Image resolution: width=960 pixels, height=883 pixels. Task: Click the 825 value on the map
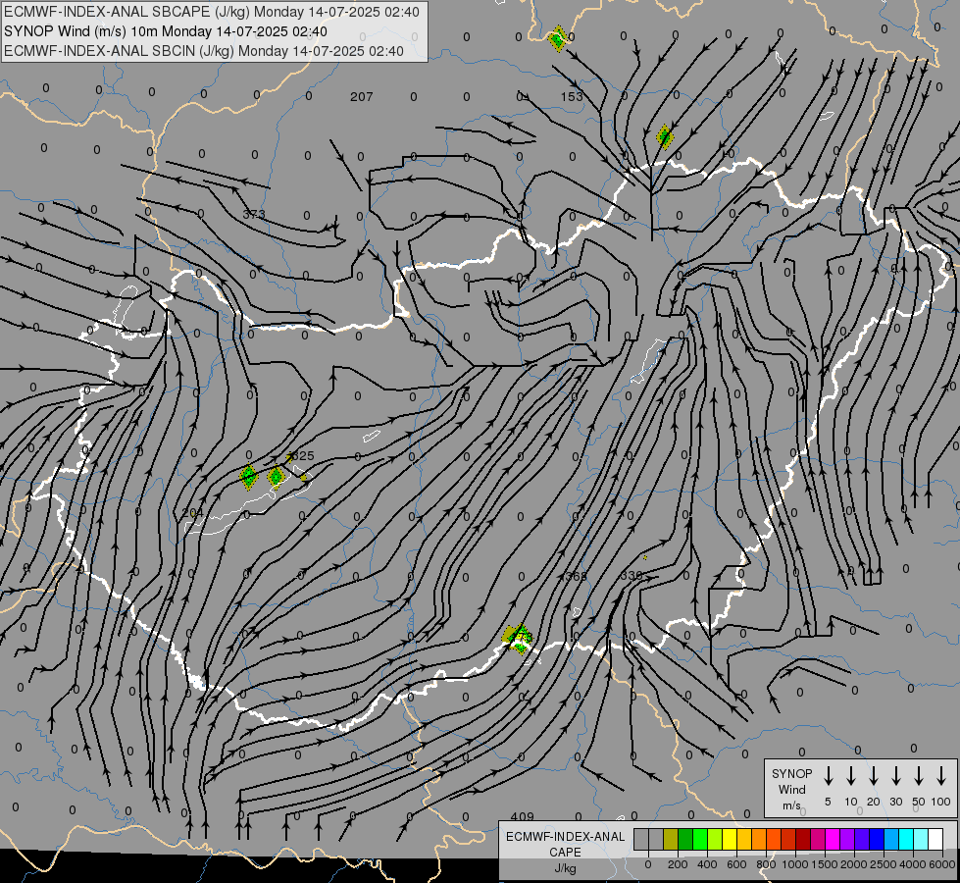click(x=301, y=456)
